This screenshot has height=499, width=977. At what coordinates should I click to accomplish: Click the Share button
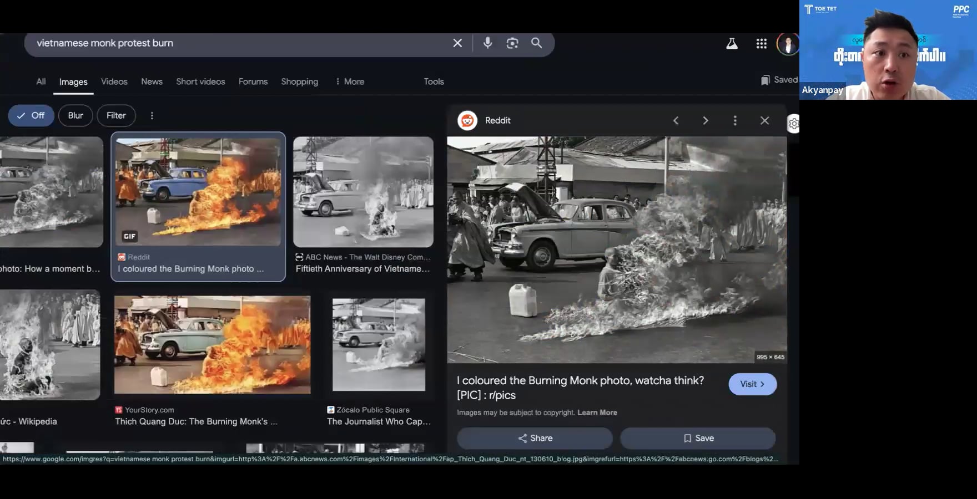point(535,439)
